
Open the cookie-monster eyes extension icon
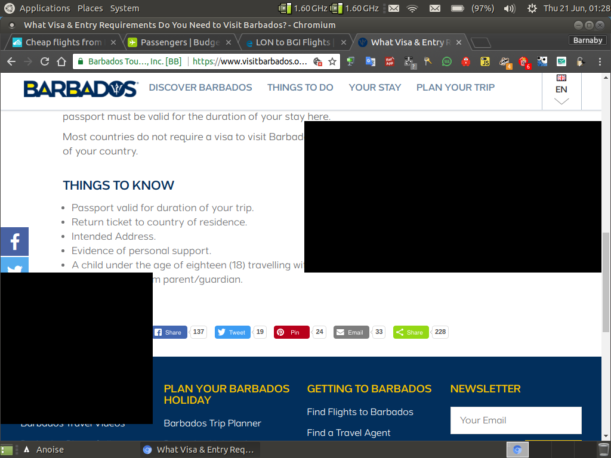point(542,61)
